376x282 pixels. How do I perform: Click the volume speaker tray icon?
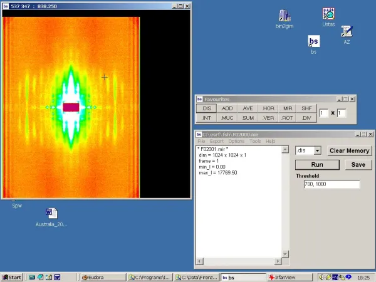(x=321, y=278)
